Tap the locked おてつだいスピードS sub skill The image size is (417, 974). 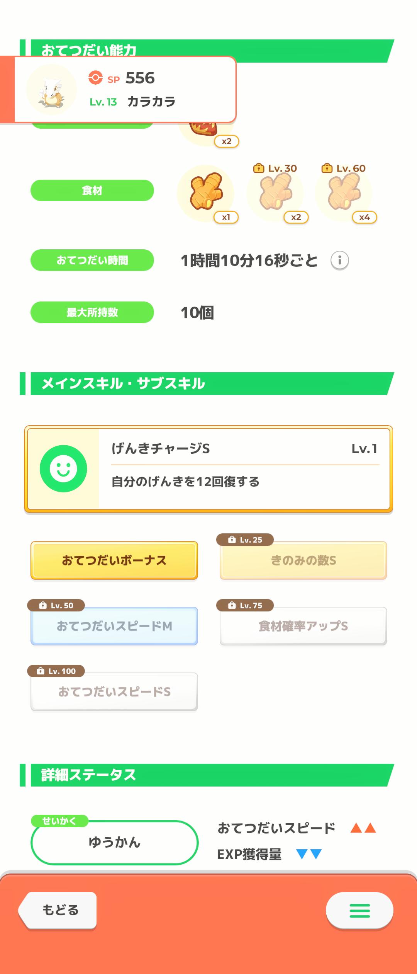114,691
